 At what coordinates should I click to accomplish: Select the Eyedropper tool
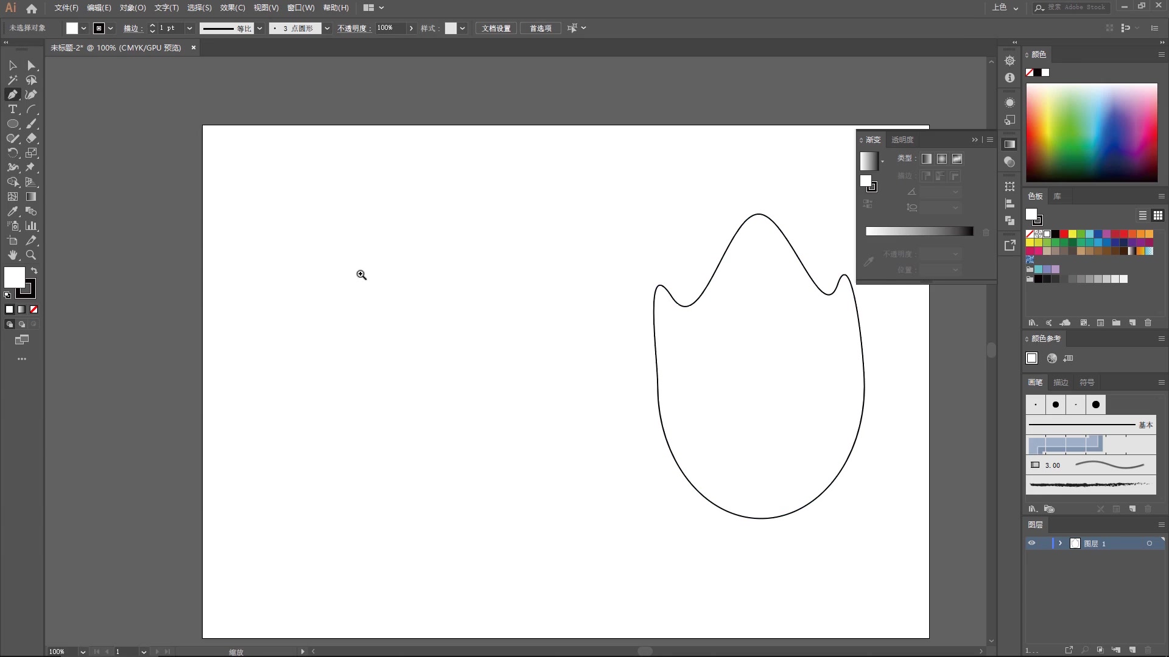[x=12, y=212]
